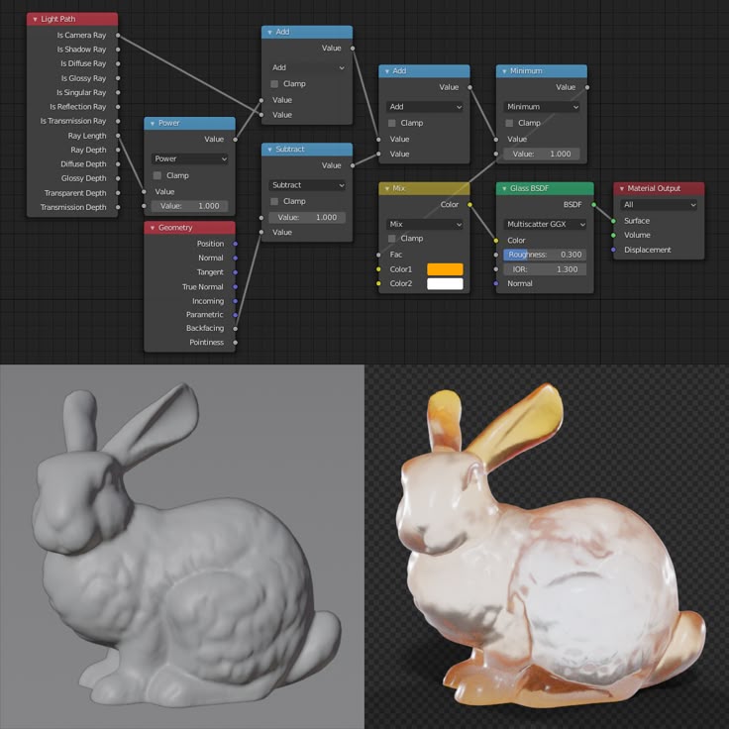Image resolution: width=729 pixels, height=729 pixels.
Task: Open the orange Color1 swatch
Action: point(445,269)
